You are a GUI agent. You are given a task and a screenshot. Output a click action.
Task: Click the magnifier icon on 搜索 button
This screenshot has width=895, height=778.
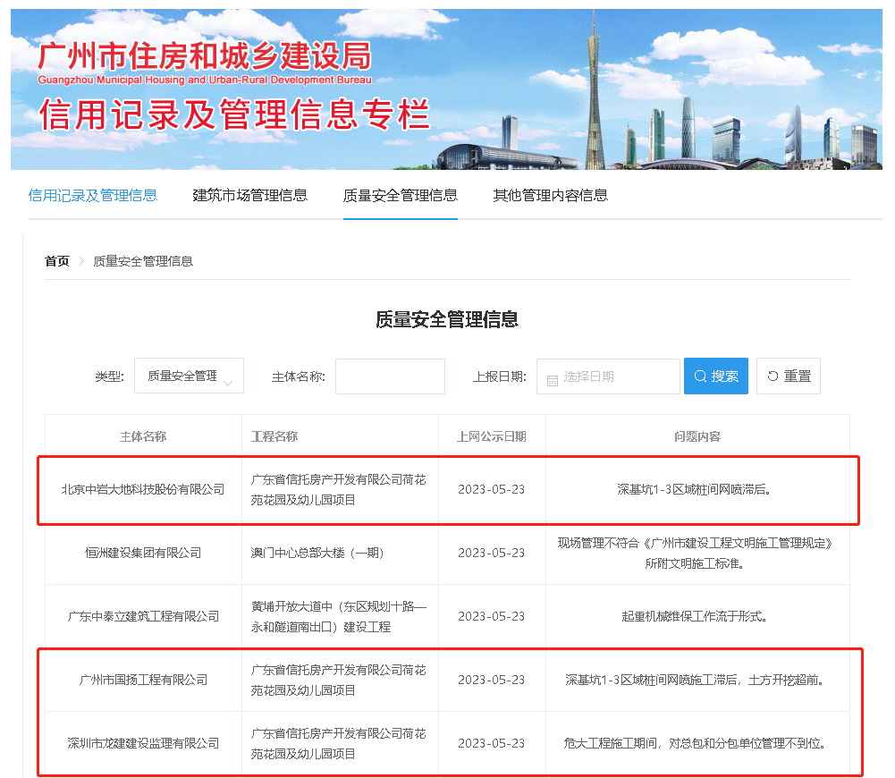pos(700,376)
